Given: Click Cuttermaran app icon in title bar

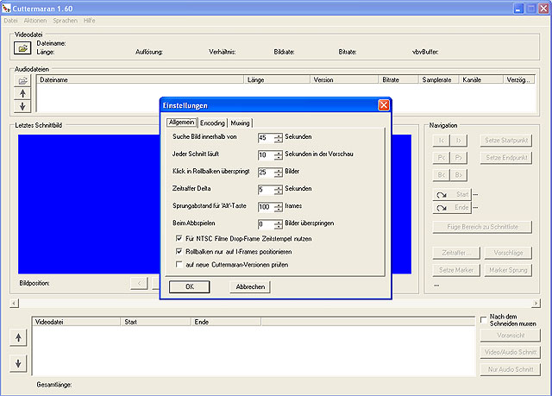Looking at the screenshot, I should (6, 8).
